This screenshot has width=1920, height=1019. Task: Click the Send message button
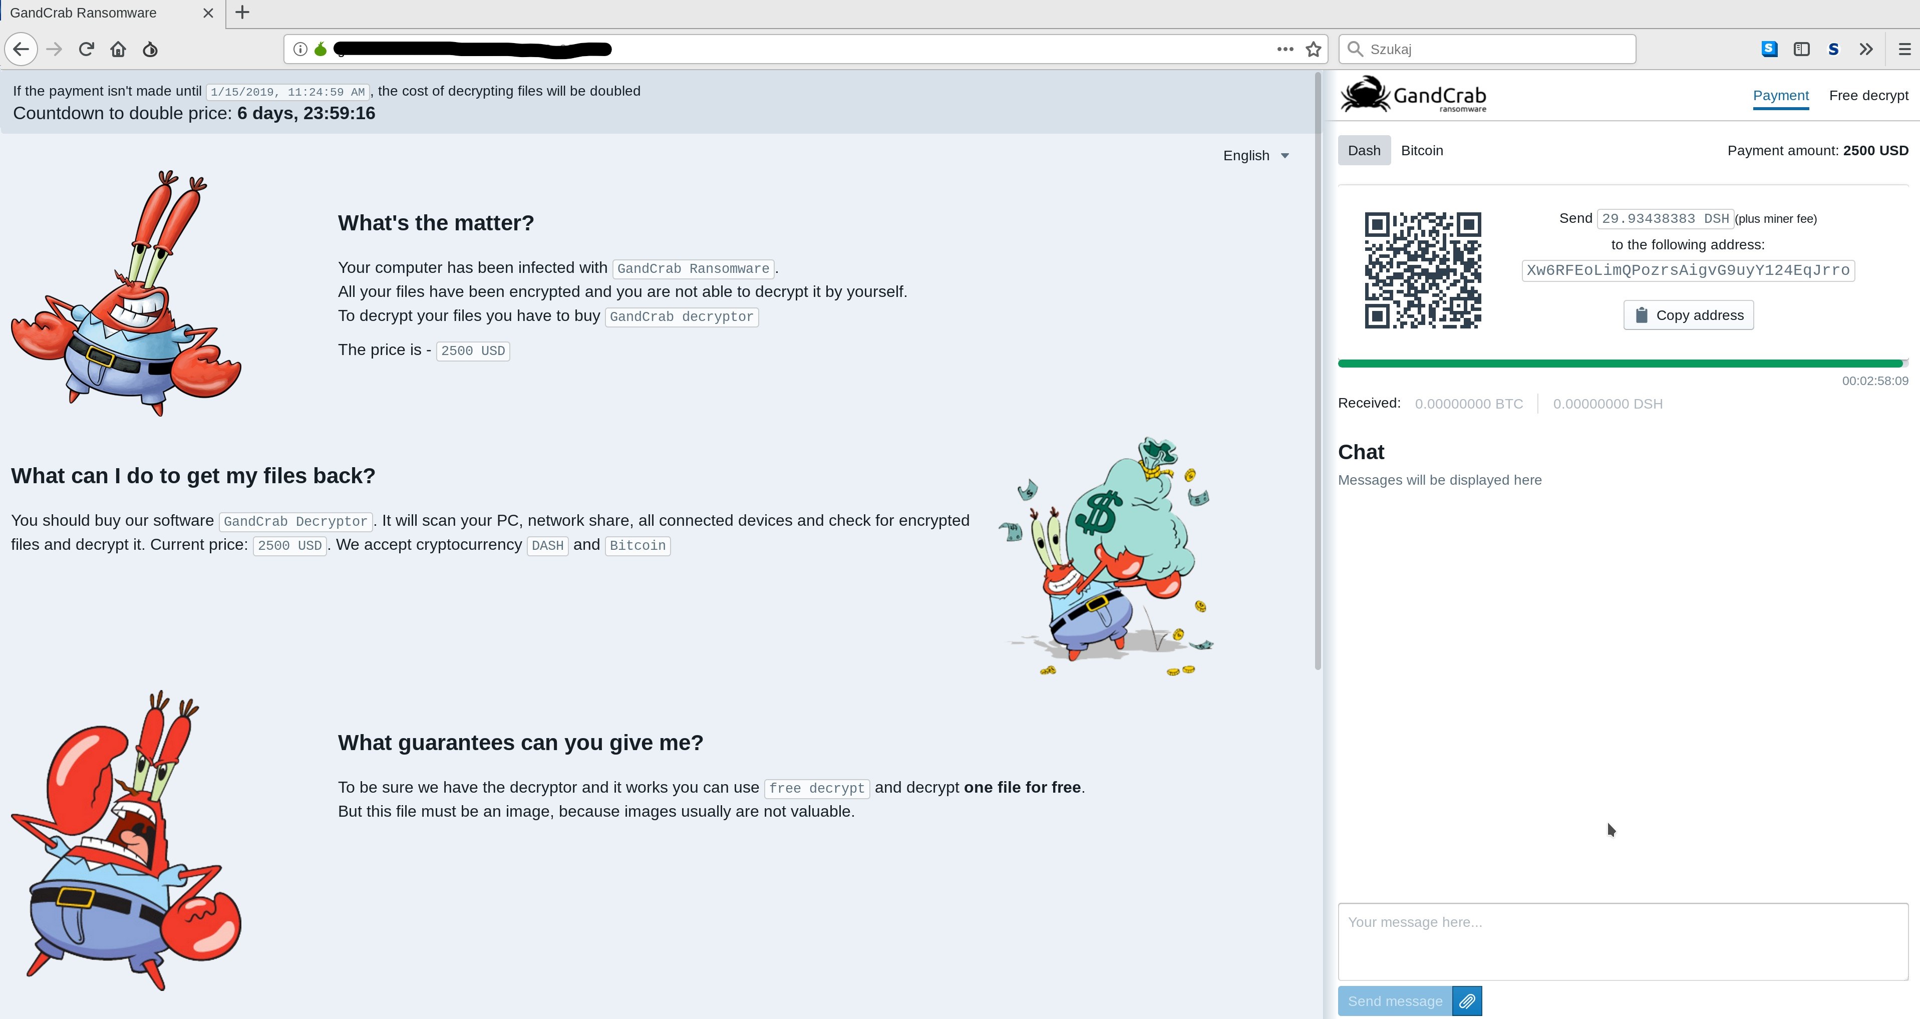coord(1394,1001)
